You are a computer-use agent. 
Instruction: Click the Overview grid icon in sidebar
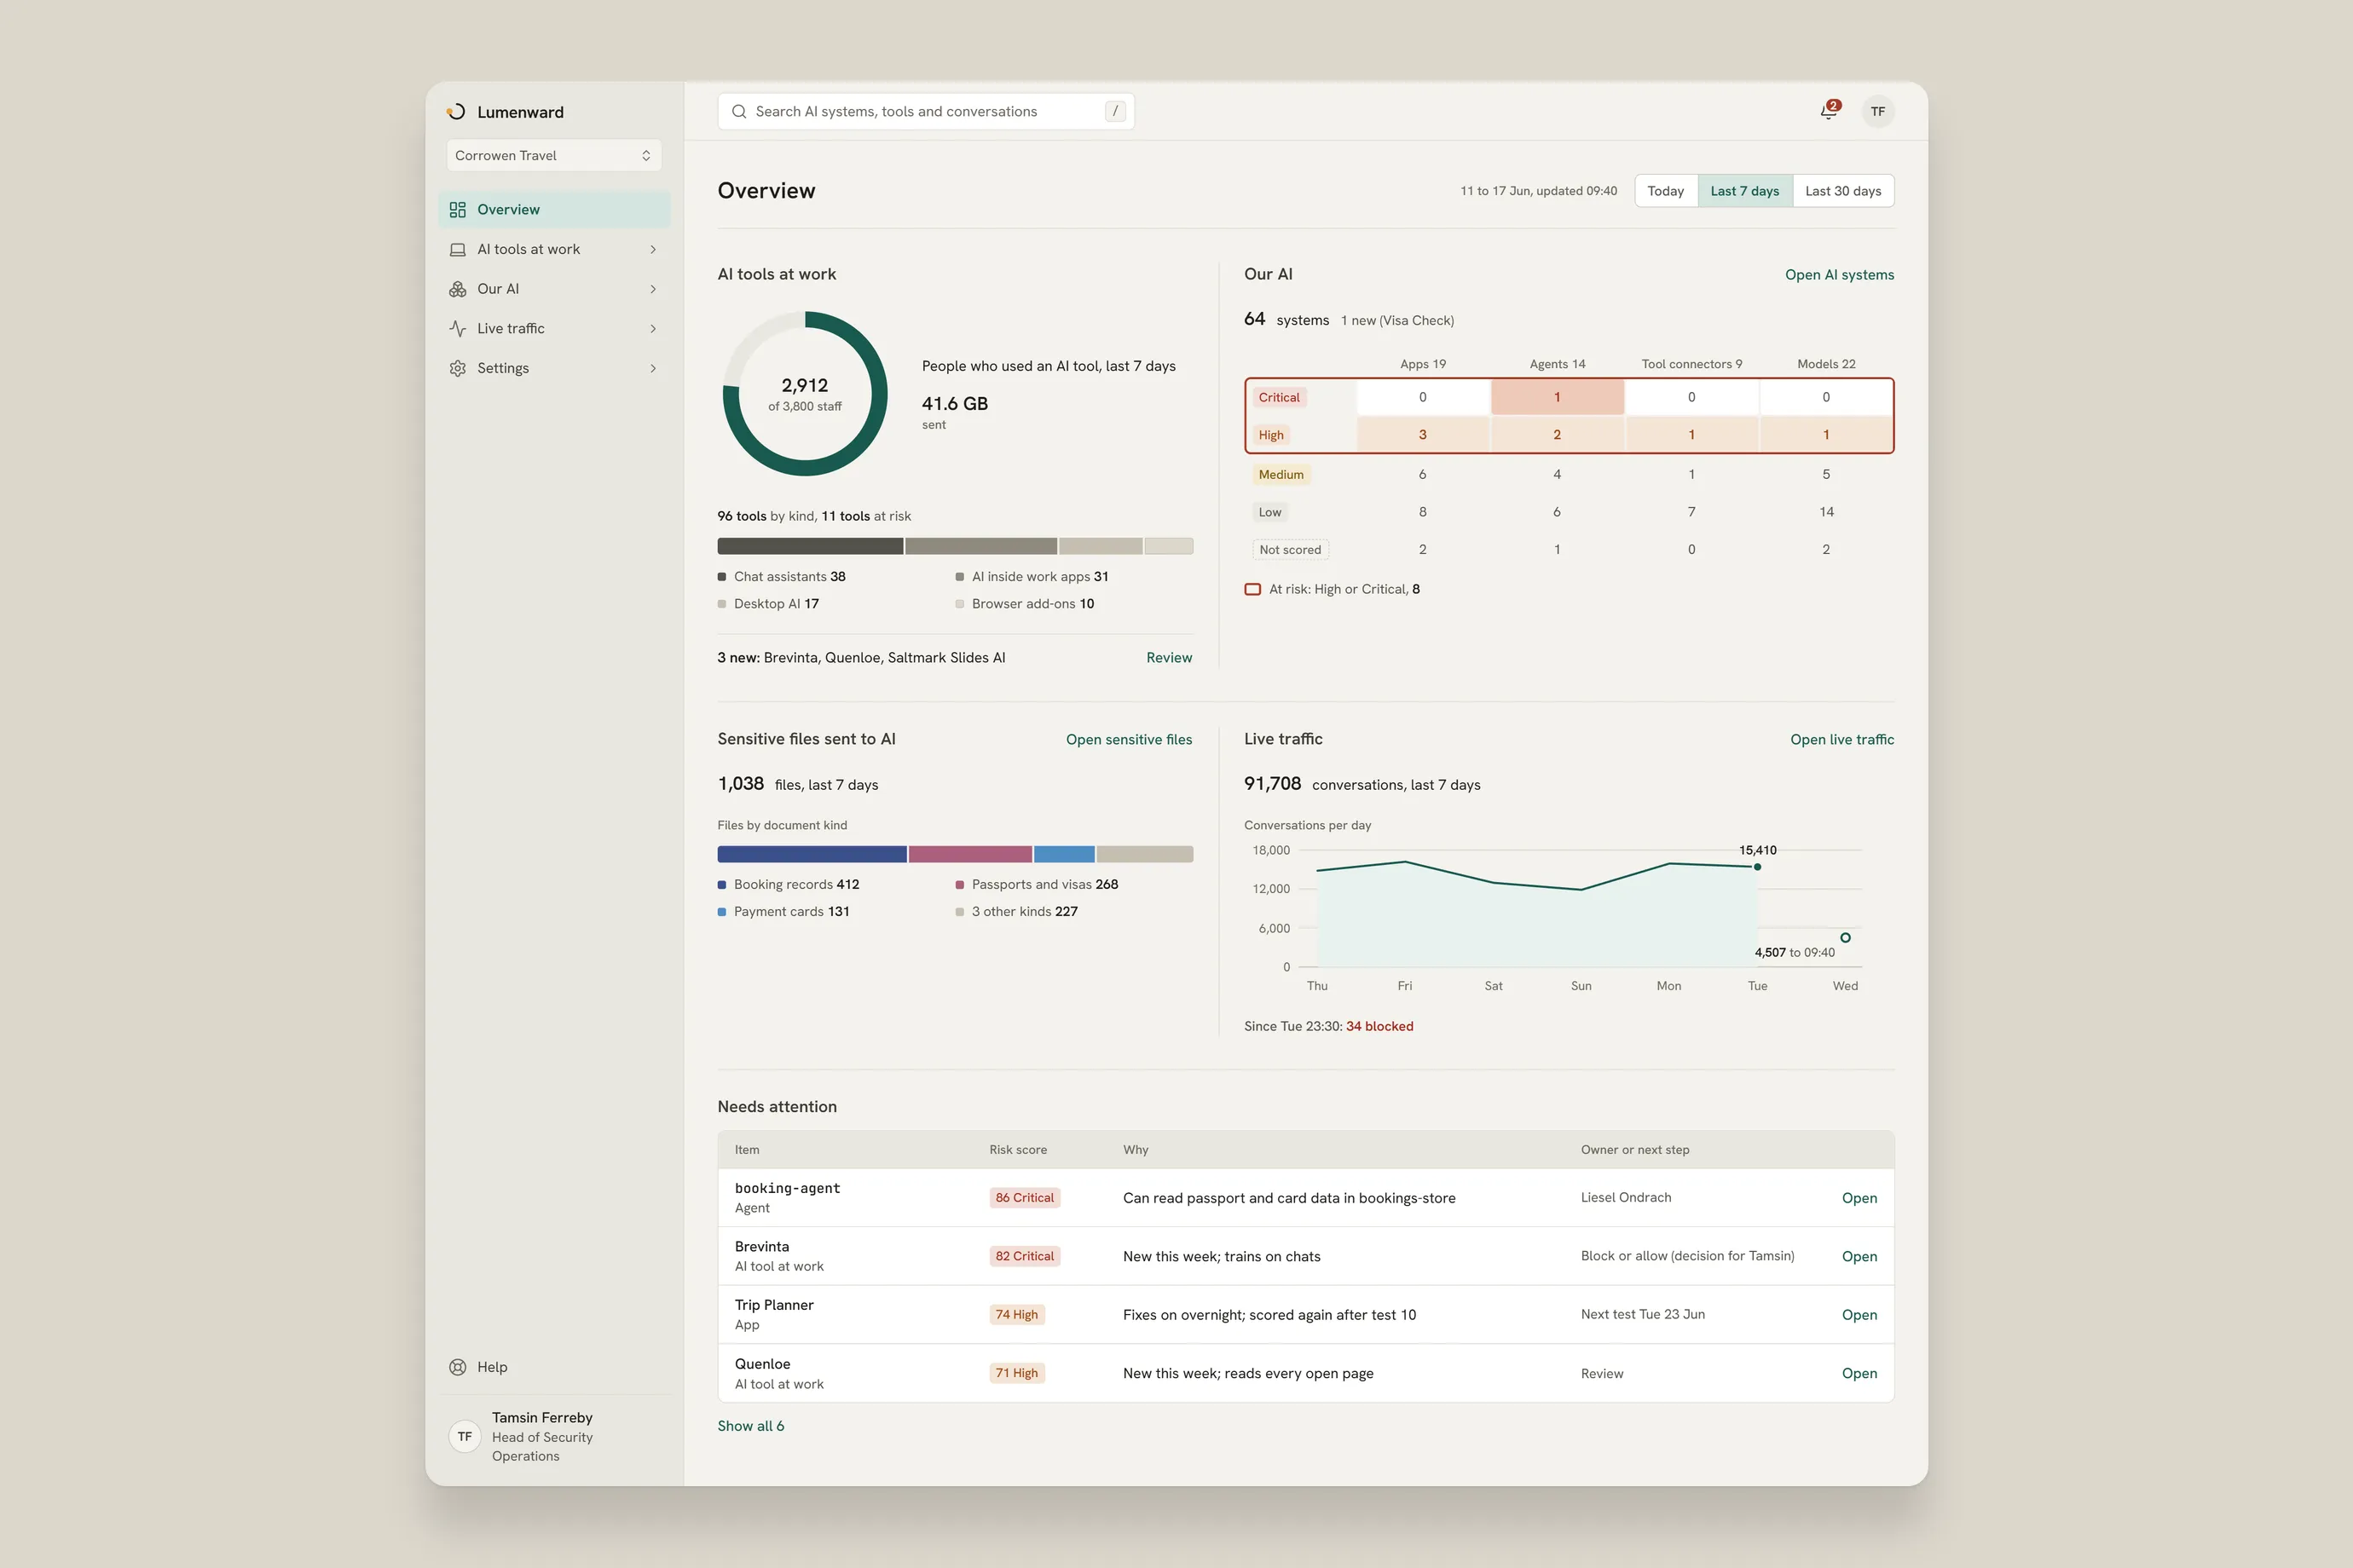(x=457, y=209)
